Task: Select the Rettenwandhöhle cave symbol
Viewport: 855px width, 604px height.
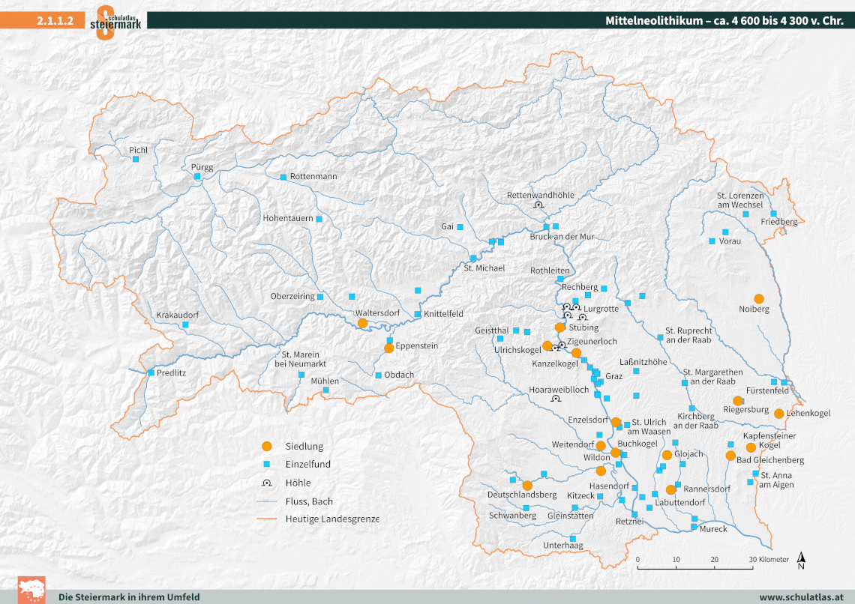Action: [538, 205]
